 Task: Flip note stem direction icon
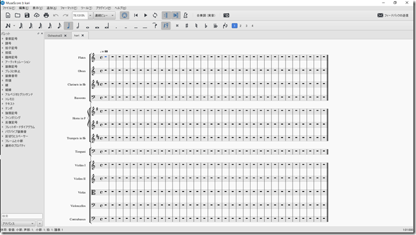[225, 26]
